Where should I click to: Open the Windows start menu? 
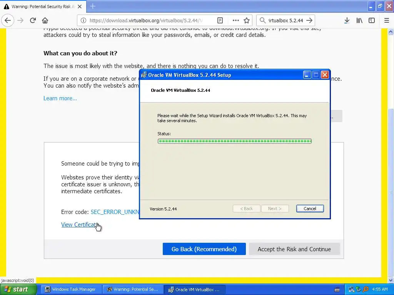point(18,289)
